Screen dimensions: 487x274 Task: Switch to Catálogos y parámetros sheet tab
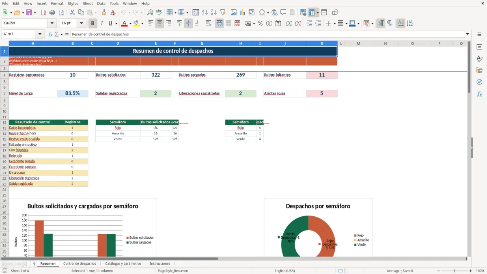pos(123,263)
